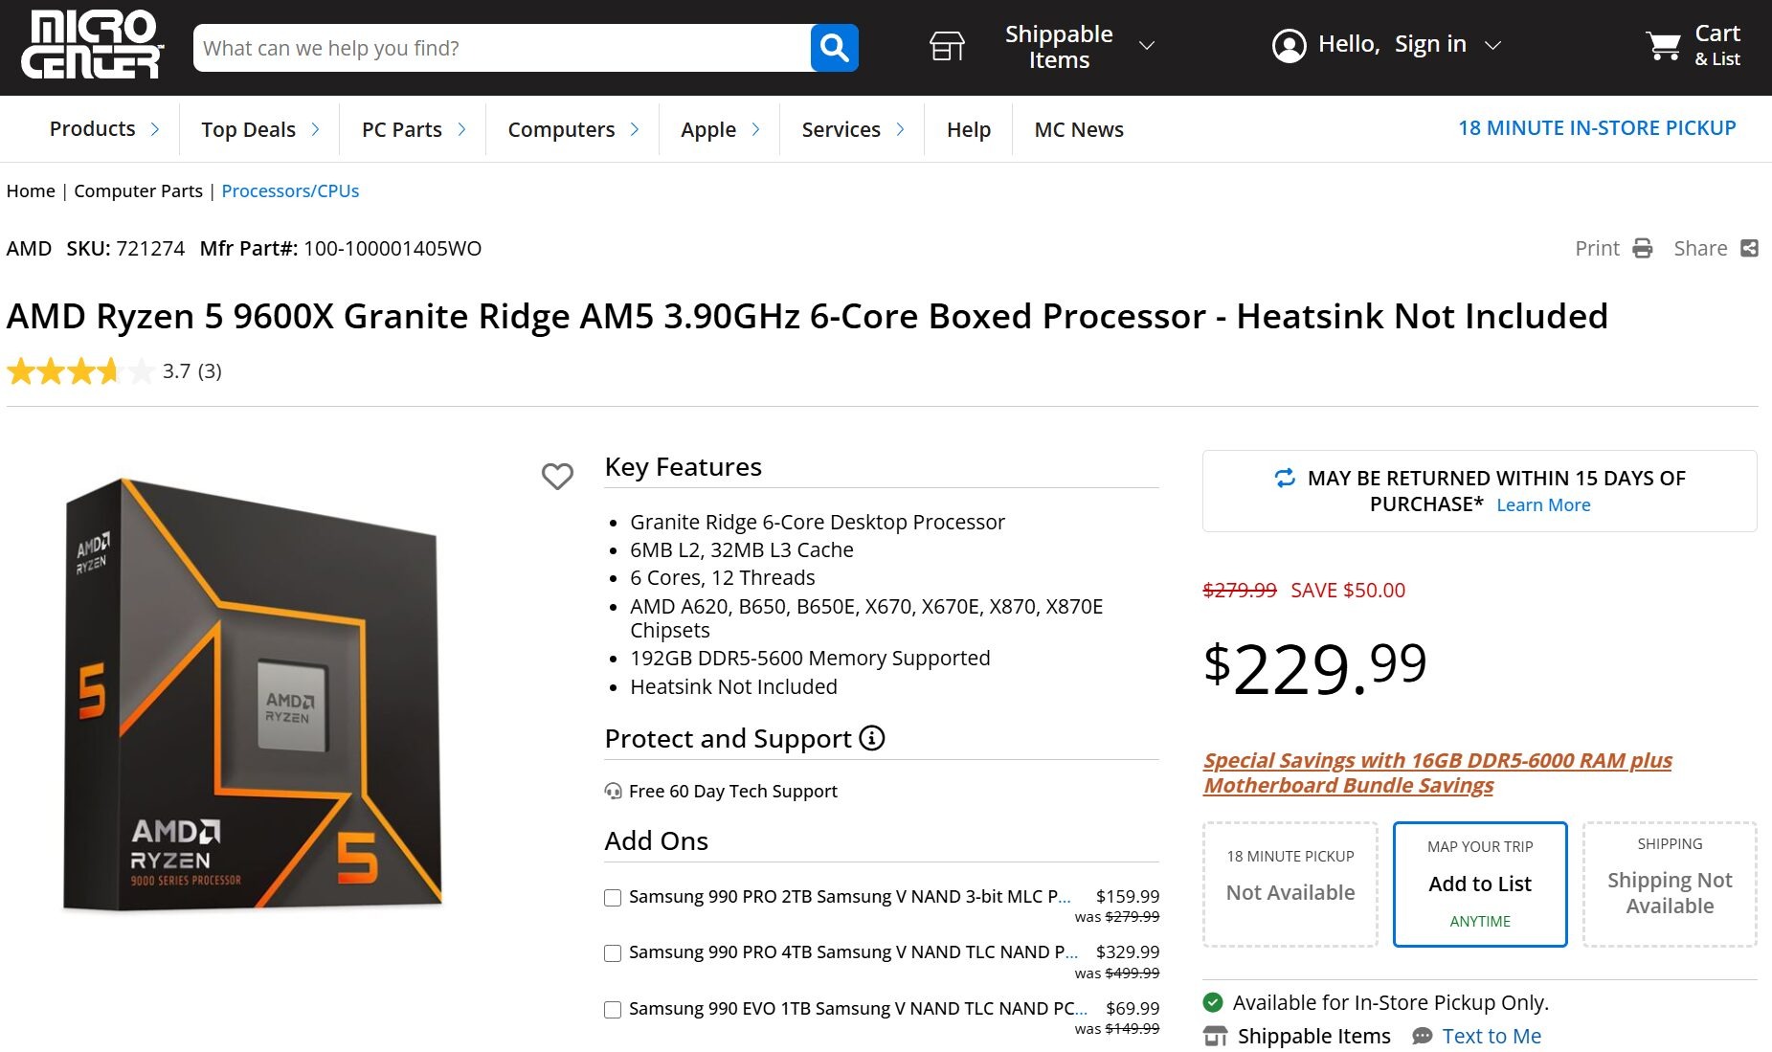Screen dimensions: 1772x1052
Task: Click the Add to List button
Action: [1479, 884]
